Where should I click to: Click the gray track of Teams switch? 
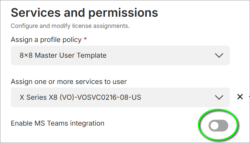click(x=223, y=126)
